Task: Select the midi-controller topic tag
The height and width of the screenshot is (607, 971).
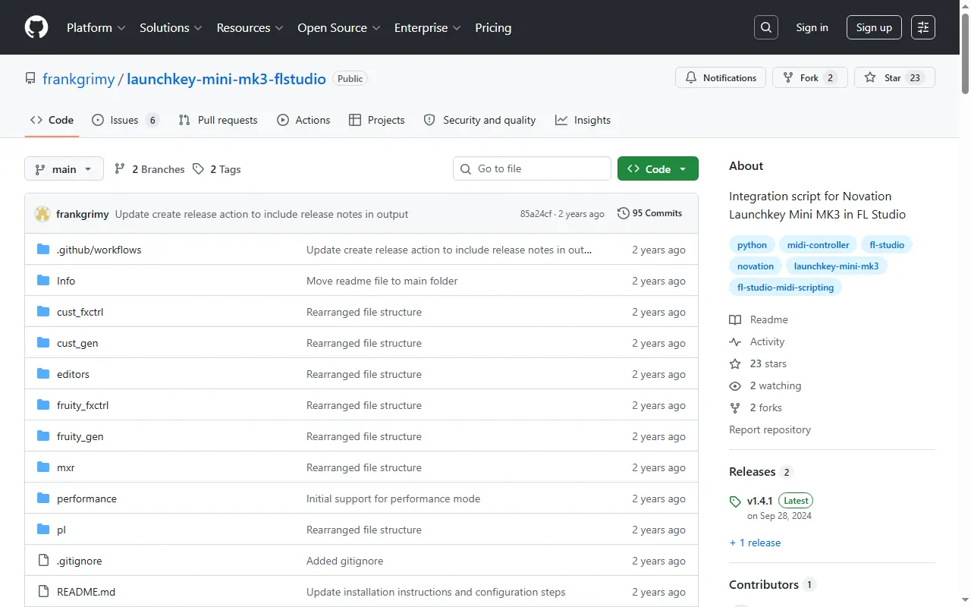Action: coord(818,244)
